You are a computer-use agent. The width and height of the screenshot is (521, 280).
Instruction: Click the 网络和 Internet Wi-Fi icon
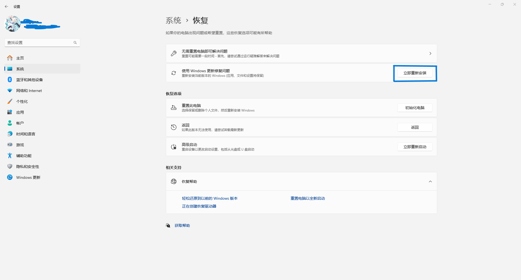tap(10, 90)
